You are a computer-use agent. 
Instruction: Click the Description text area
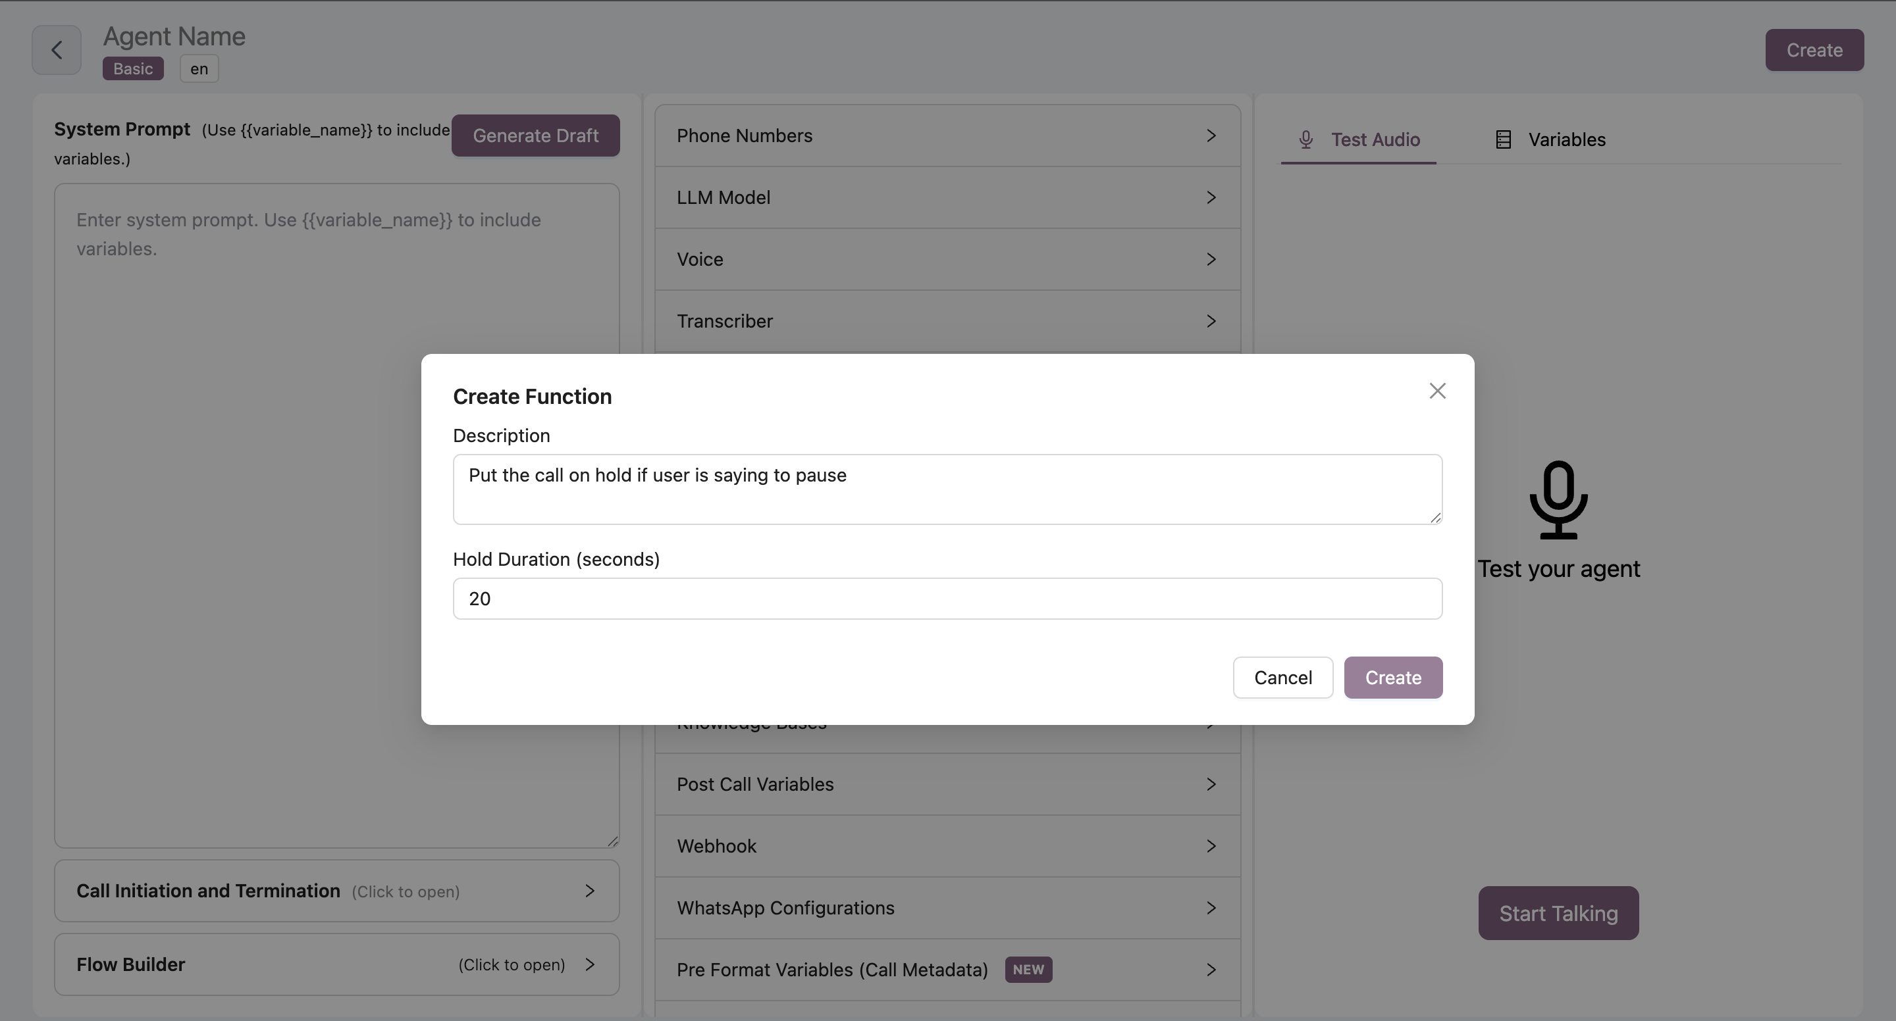coord(947,489)
